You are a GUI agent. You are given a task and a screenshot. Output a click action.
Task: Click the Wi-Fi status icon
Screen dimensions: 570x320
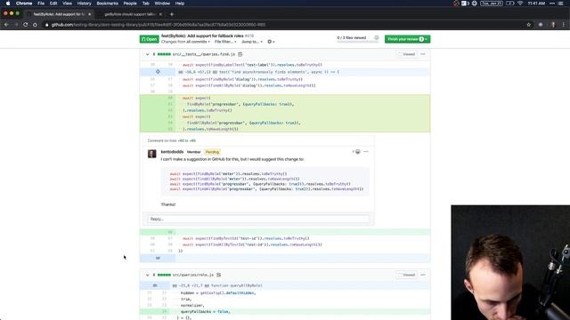coord(520,4)
